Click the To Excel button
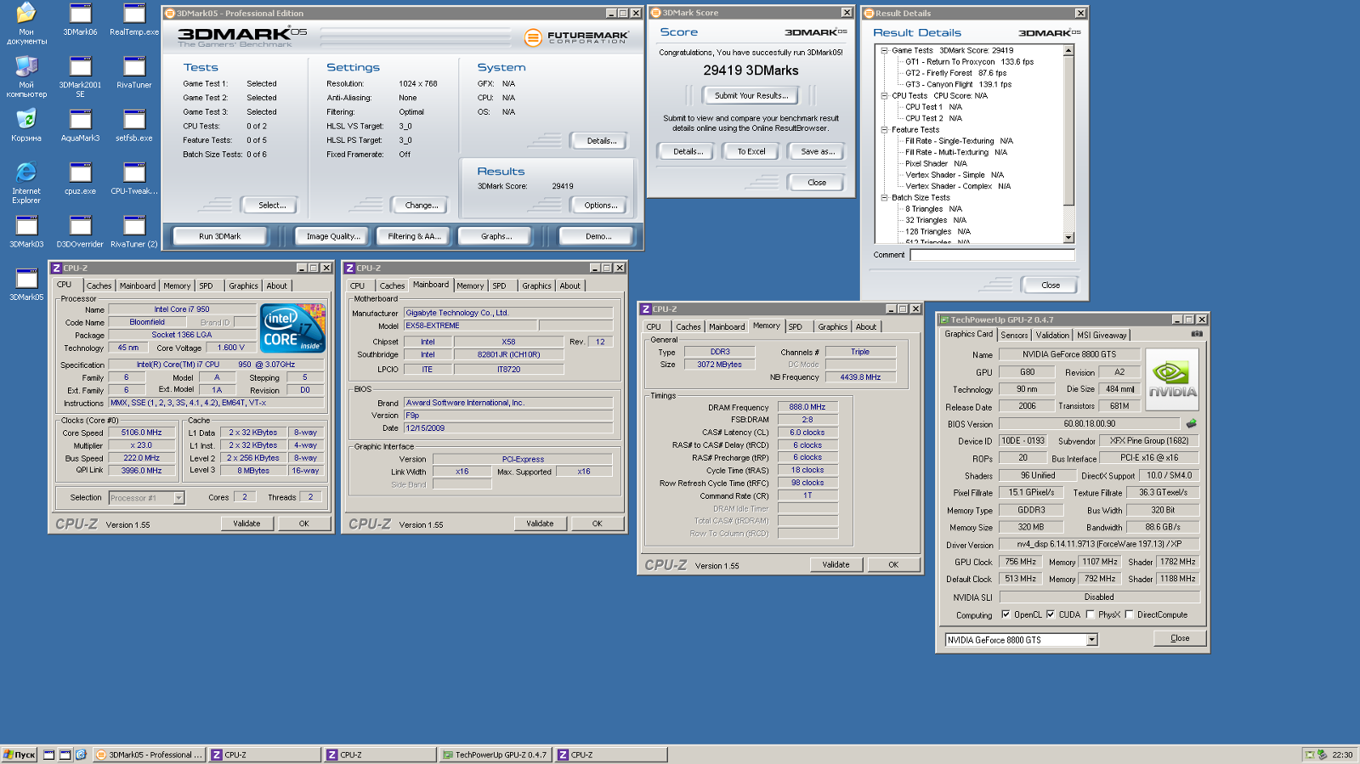Screen dimensions: 1360x764 751,151
